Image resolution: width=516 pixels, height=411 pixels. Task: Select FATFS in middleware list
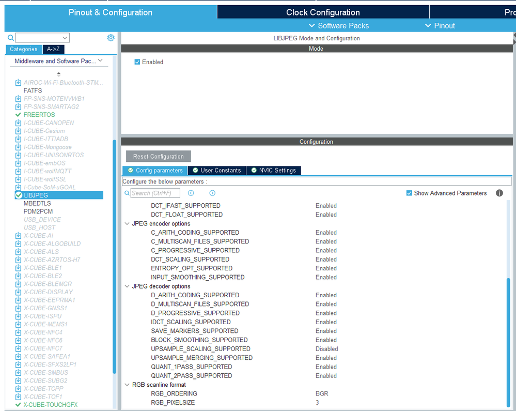pos(33,90)
